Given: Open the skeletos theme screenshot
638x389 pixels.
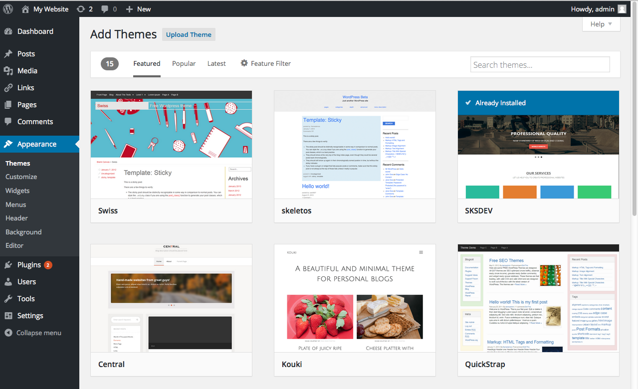Looking at the screenshot, I should coord(355,145).
